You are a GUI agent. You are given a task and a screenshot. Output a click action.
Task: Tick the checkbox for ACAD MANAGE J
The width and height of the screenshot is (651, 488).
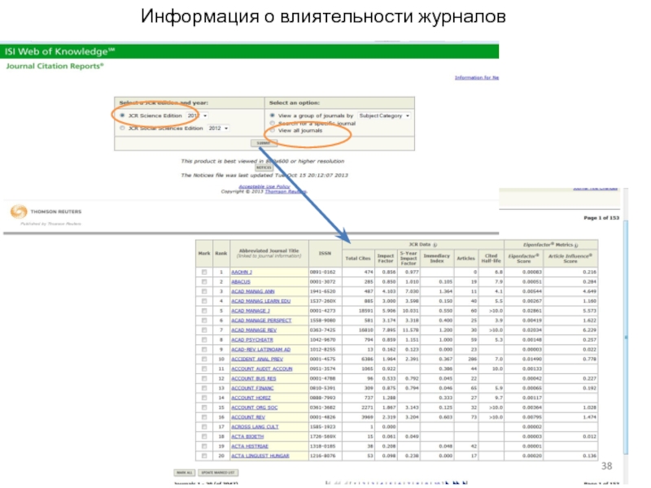tap(204, 311)
